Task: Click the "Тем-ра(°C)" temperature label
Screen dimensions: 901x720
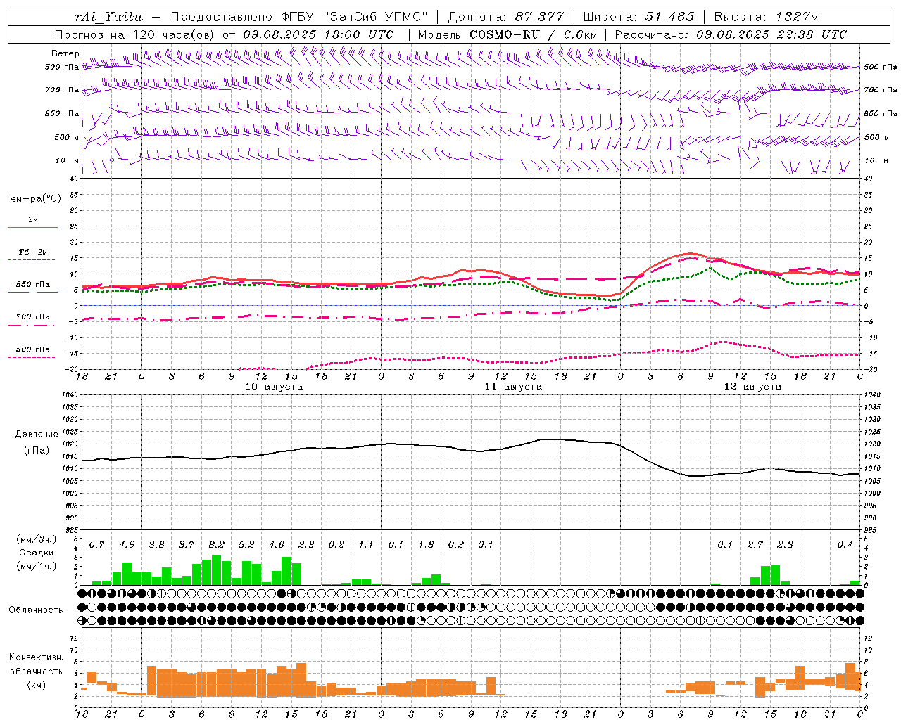Action: (x=33, y=199)
